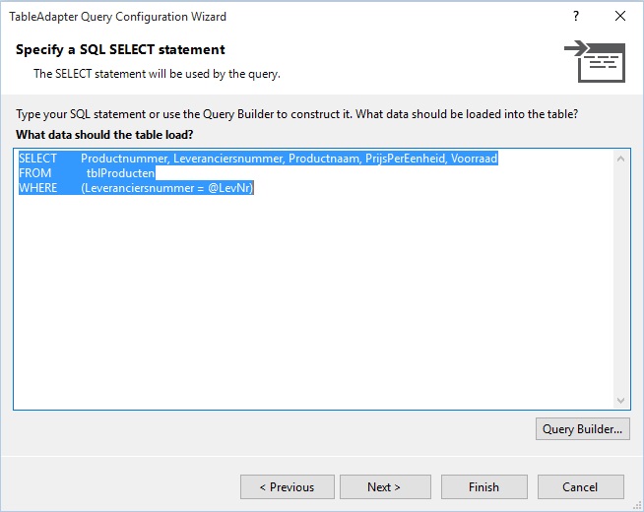Image resolution: width=644 pixels, height=512 pixels.
Task: Click Voorraad column name in query
Action: [x=474, y=159]
